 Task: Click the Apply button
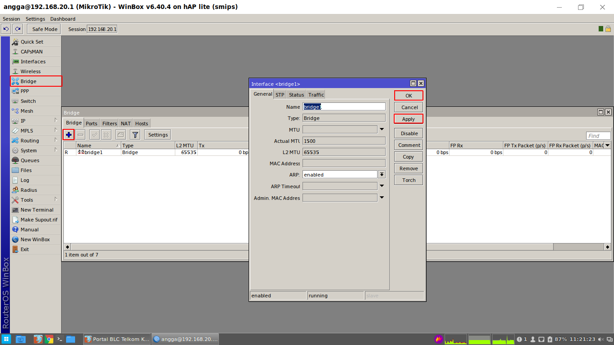pyautogui.click(x=409, y=119)
